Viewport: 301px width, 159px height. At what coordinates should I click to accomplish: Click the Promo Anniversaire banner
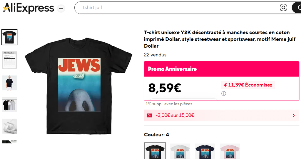(222, 69)
